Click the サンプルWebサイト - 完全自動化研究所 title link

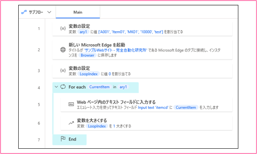(x=116, y=50)
